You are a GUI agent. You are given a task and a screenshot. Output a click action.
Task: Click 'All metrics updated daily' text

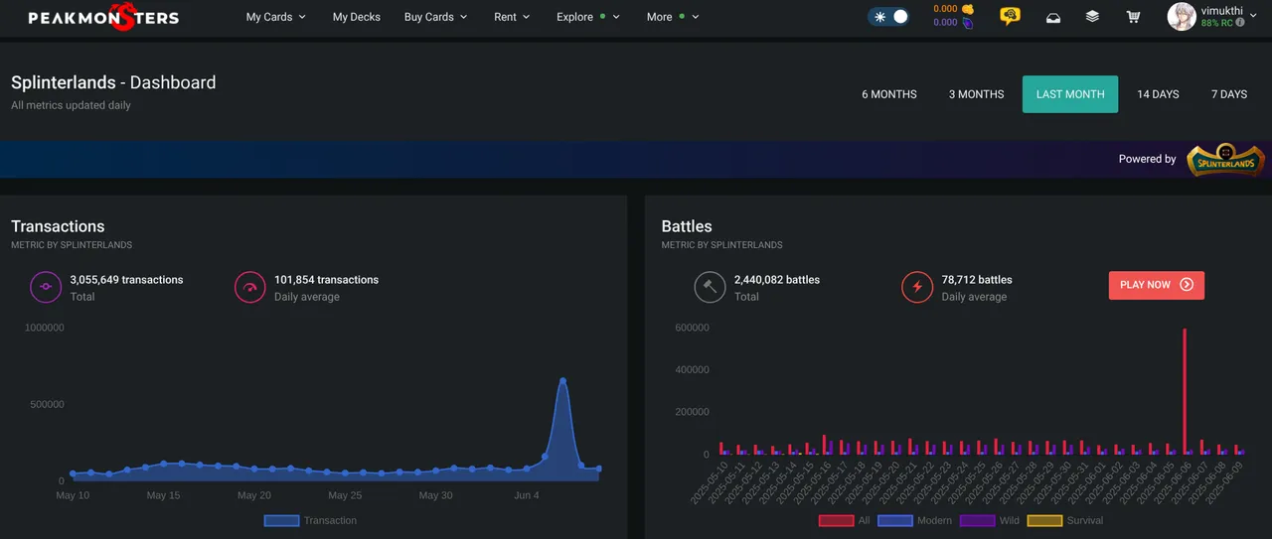71,105
